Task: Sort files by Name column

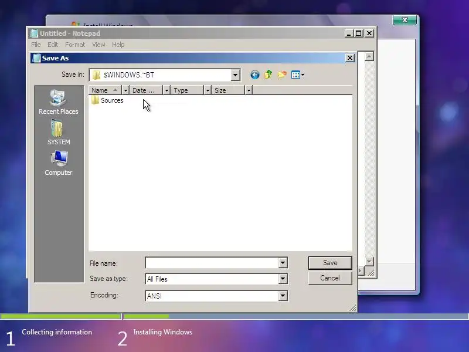Action: [x=106, y=90]
